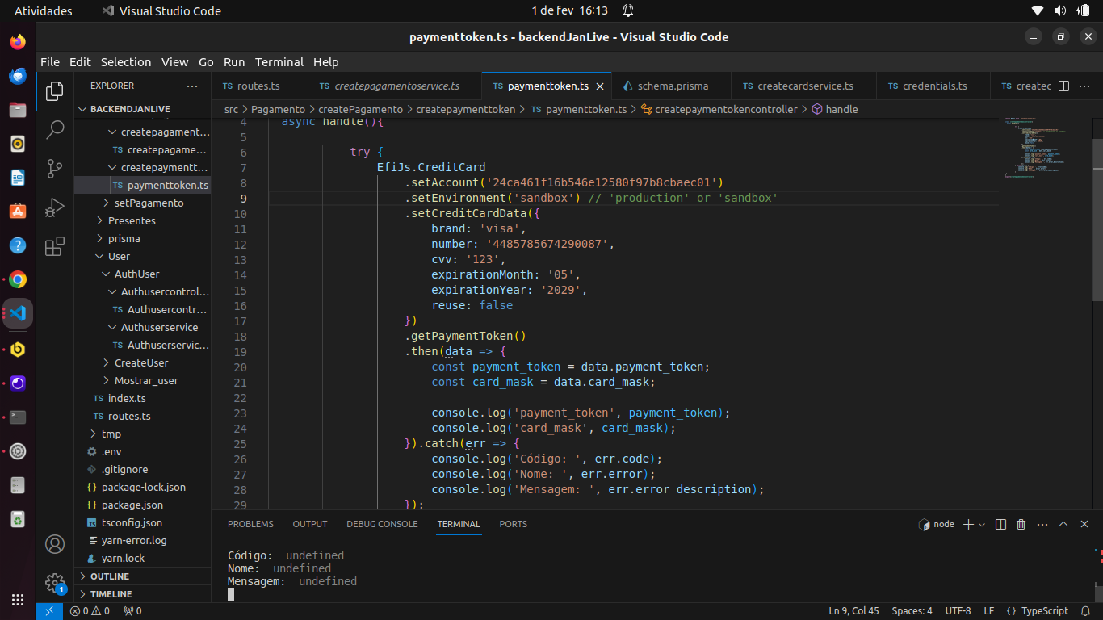The image size is (1103, 620).
Task: Expand the CreateUser folder
Action: click(142, 362)
